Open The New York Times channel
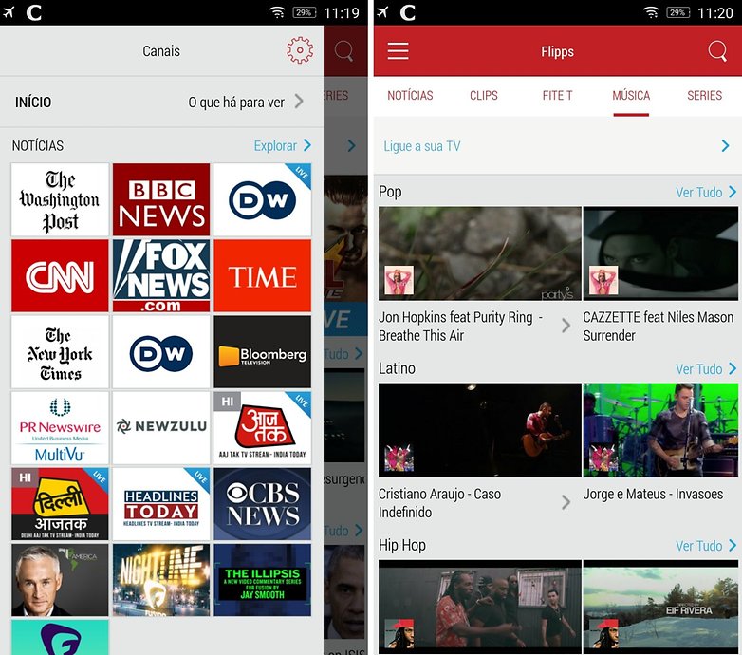The width and height of the screenshot is (742, 655). [60, 351]
